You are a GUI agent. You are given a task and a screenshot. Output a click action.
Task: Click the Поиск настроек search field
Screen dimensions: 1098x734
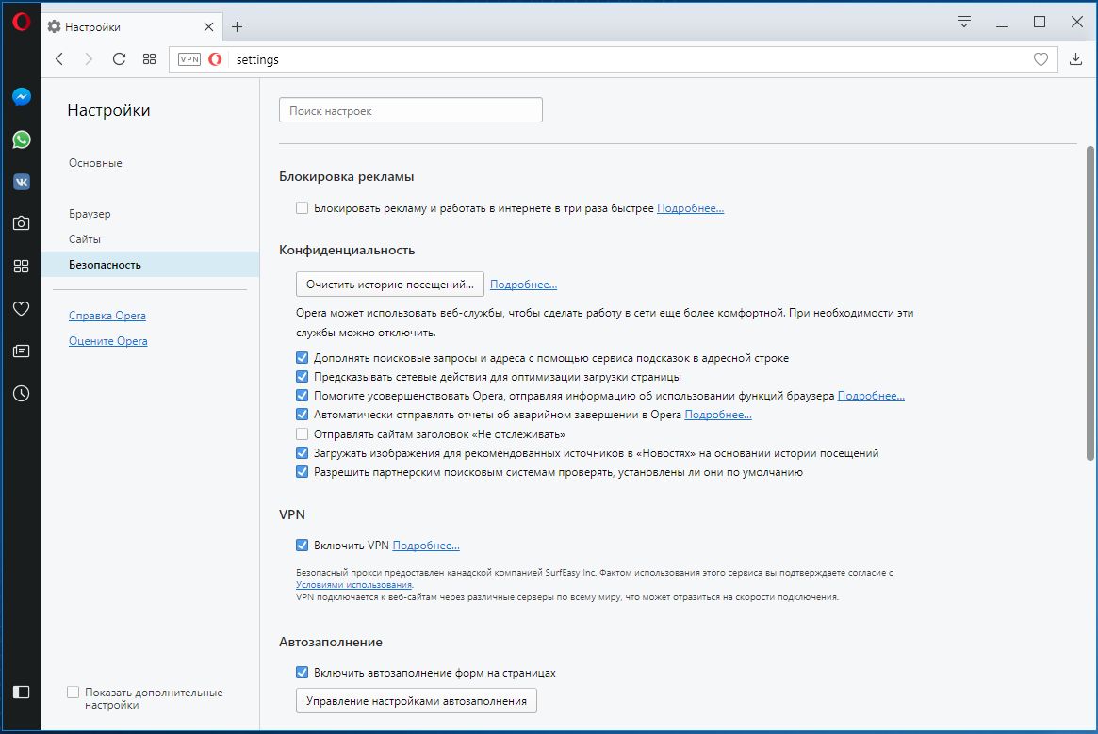point(411,110)
